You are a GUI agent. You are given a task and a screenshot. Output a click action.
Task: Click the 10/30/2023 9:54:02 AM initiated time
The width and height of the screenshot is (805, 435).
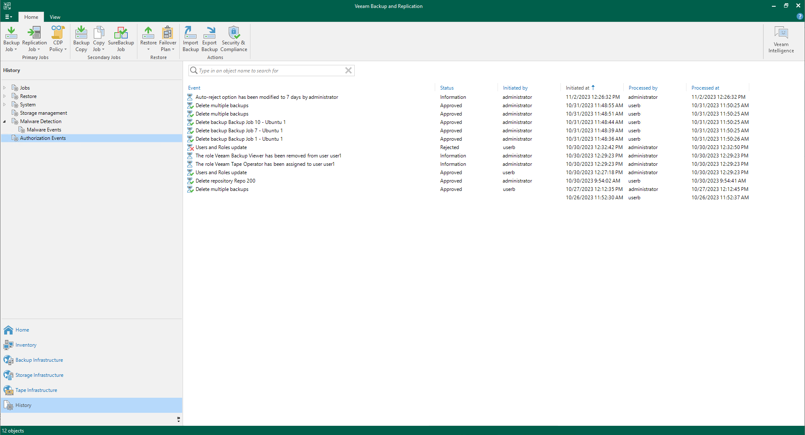(x=593, y=181)
